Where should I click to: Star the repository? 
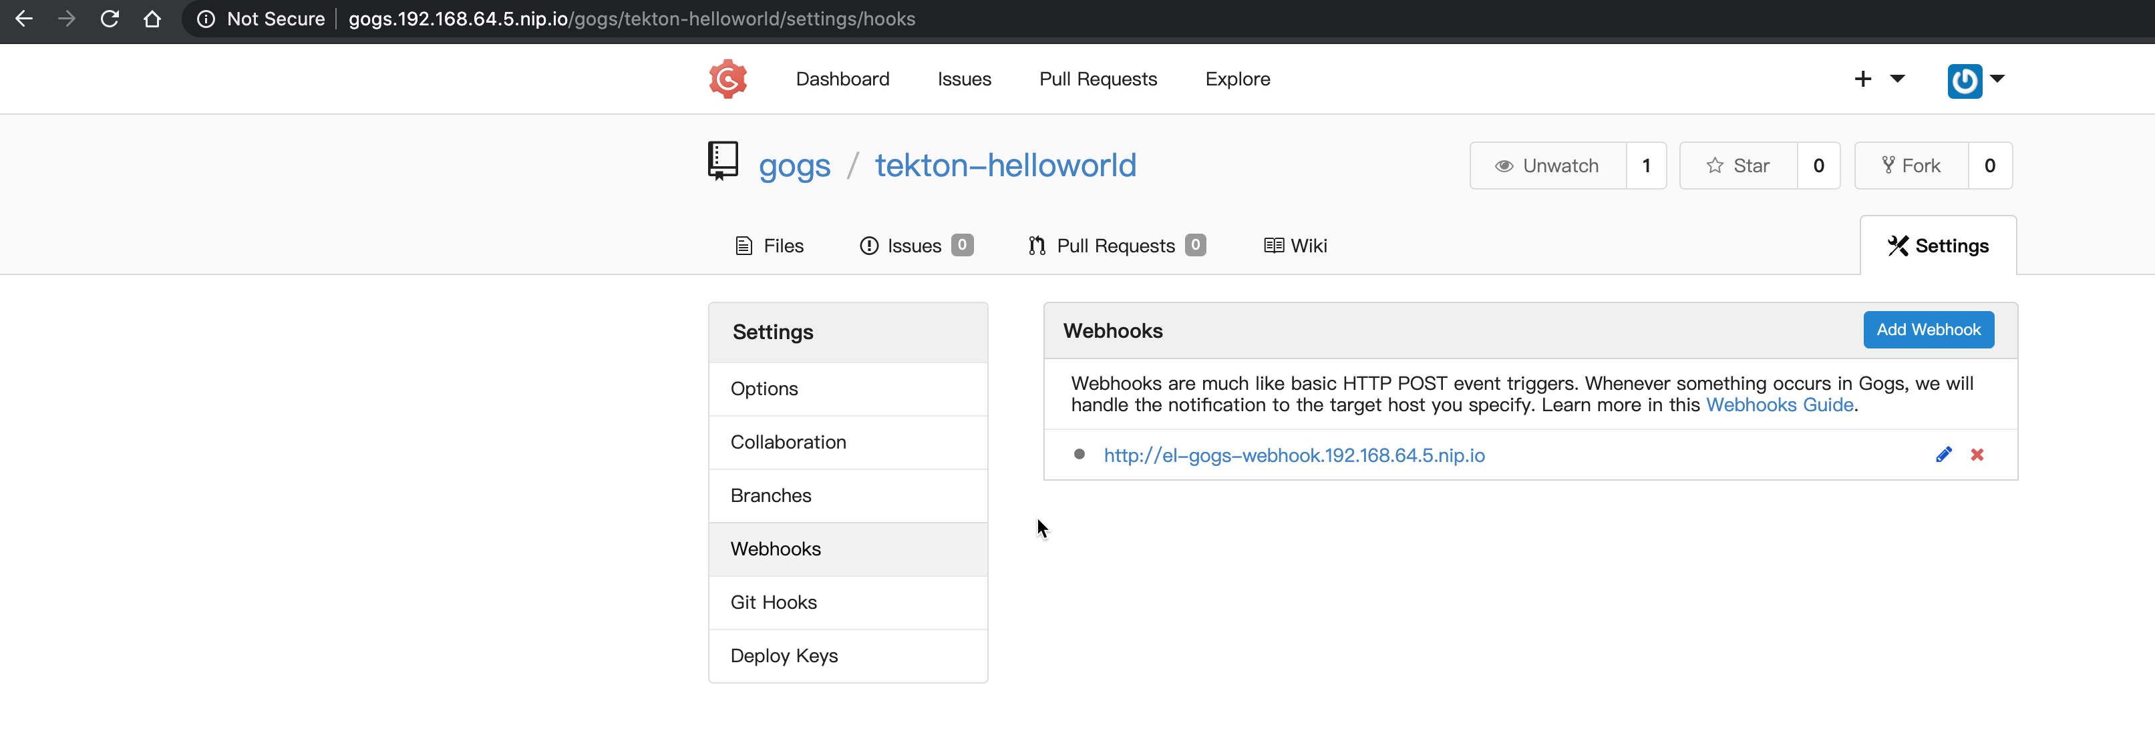coord(1738,166)
